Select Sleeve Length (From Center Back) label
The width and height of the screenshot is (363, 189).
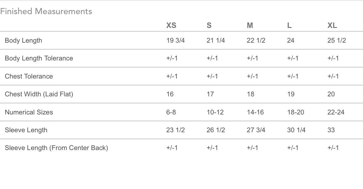[56, 148]
